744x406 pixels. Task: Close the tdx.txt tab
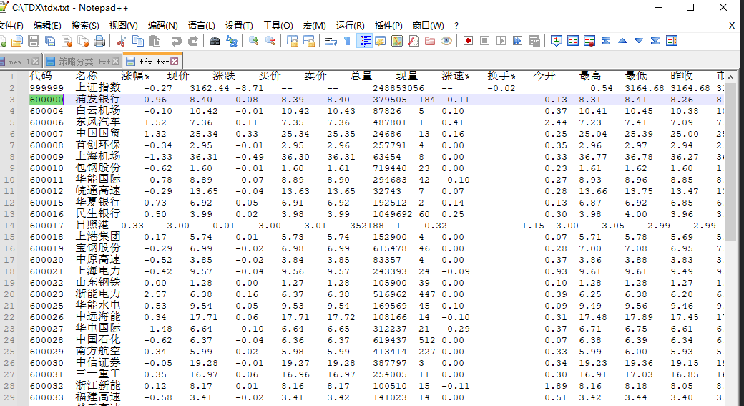(x=175, y=62)
